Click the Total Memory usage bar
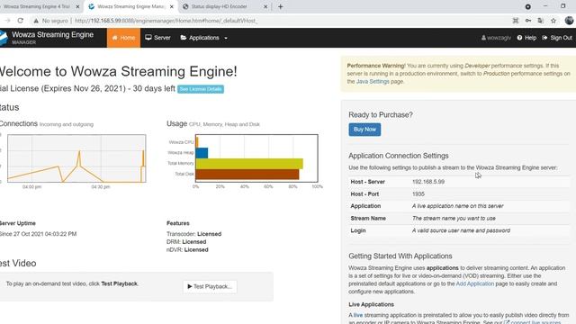The image size is (576, 324). 249,164
